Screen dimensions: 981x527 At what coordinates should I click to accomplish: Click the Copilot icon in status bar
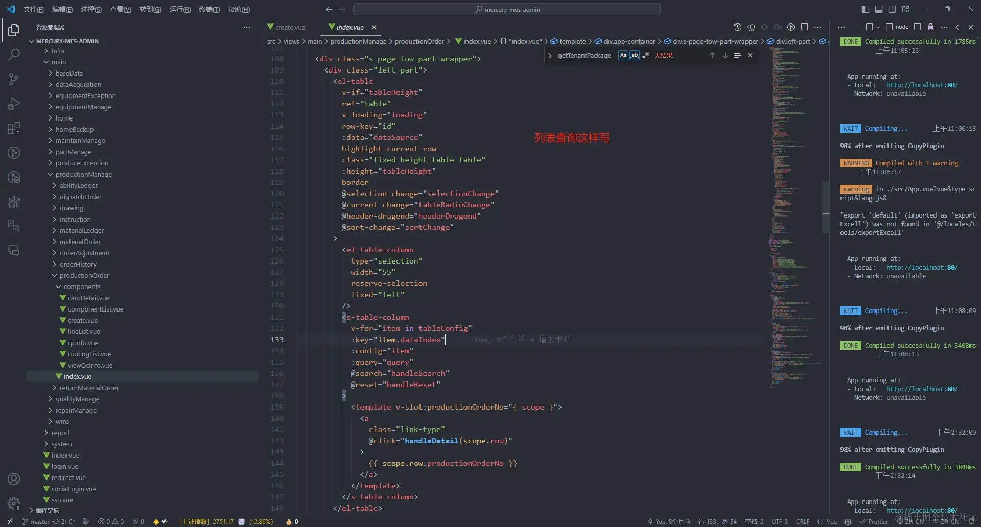point(848,521)
